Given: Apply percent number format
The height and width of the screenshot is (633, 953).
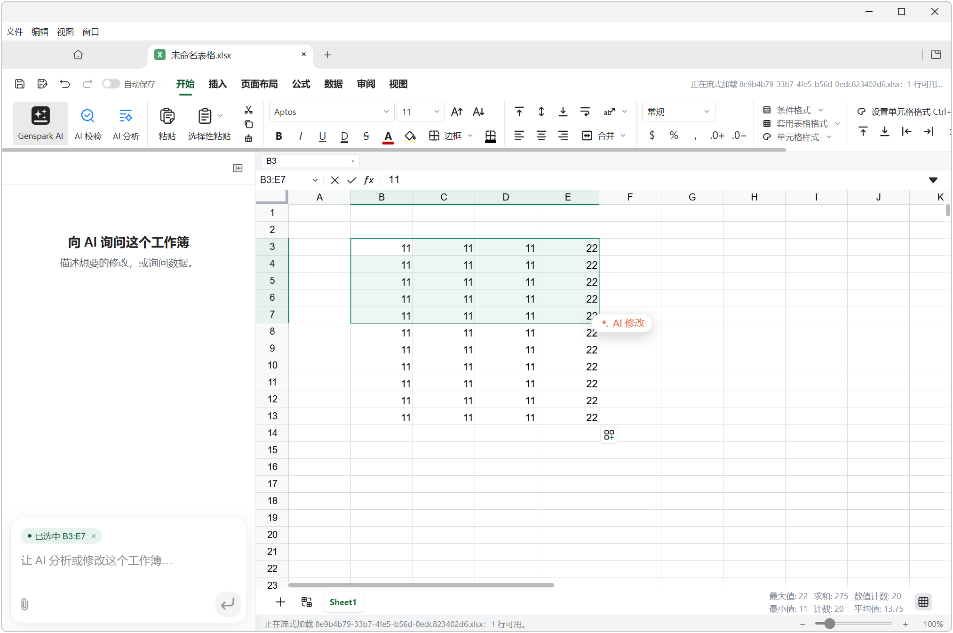Looking at the screenshot, I should 674,136.
